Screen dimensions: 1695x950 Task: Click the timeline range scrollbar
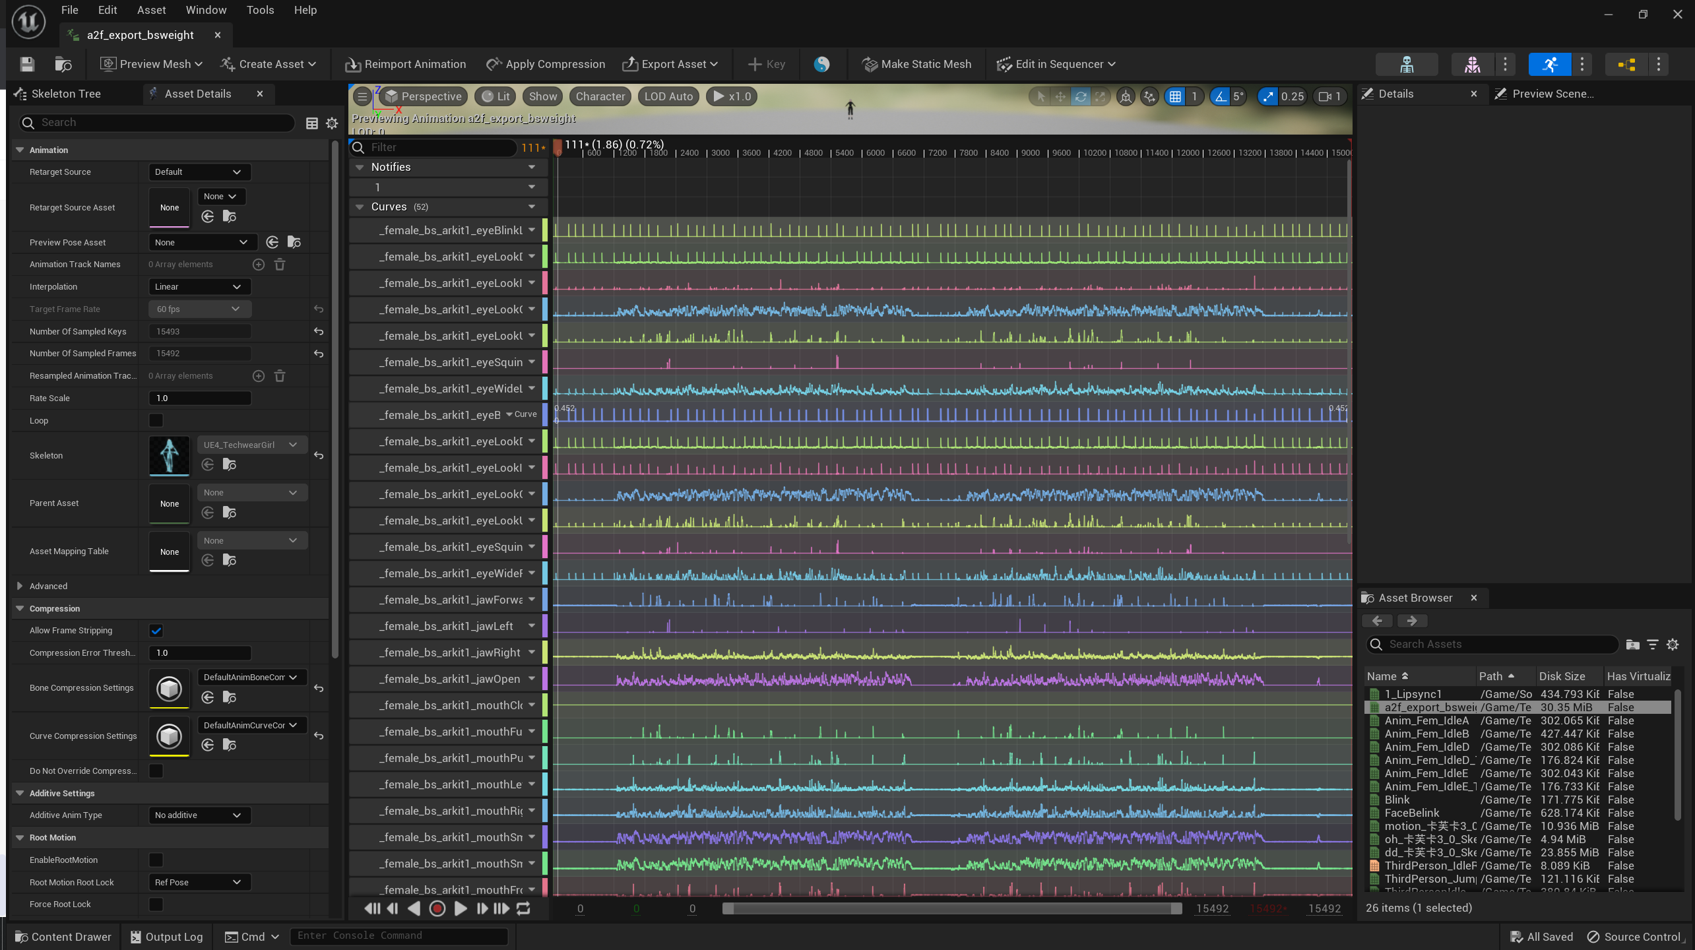click(x=950, y=908)
